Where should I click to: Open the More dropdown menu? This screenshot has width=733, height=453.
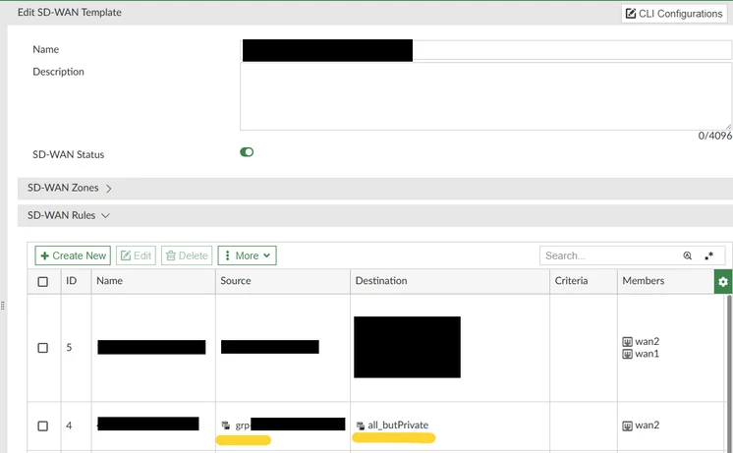point(248,255)
